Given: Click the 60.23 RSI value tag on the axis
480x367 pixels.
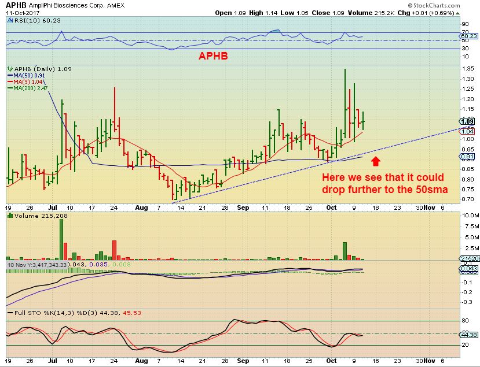Looking at the screenshot, I should coord(469,36).
